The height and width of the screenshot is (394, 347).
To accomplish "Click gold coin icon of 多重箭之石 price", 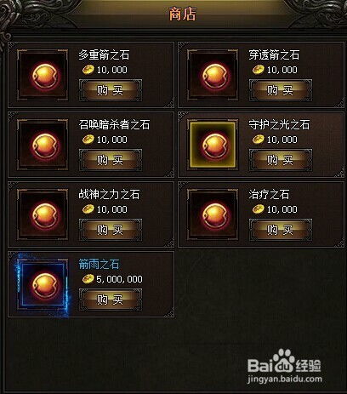I will click(x=88, y=70).
